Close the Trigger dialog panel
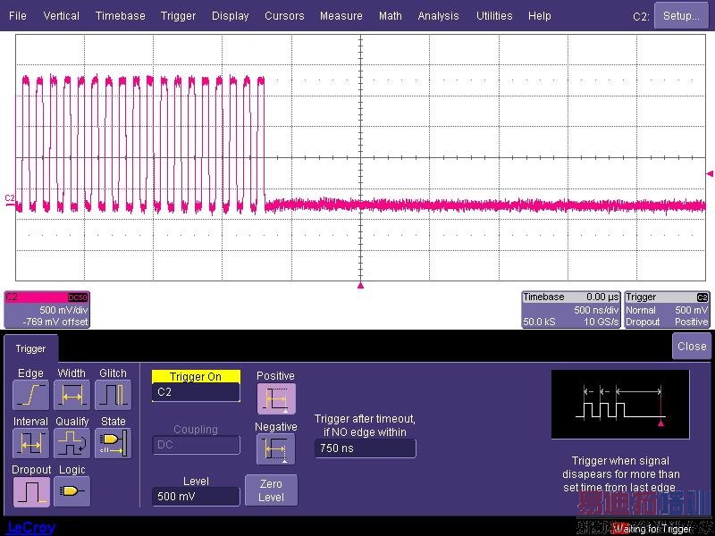This screenshot has width=715, height=536. [x=691, y=347]
